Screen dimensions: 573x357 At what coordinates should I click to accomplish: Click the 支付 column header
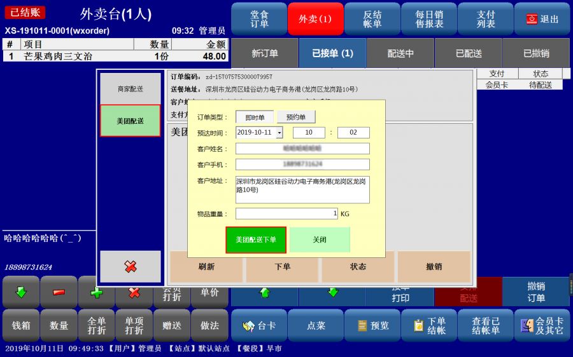497,74
